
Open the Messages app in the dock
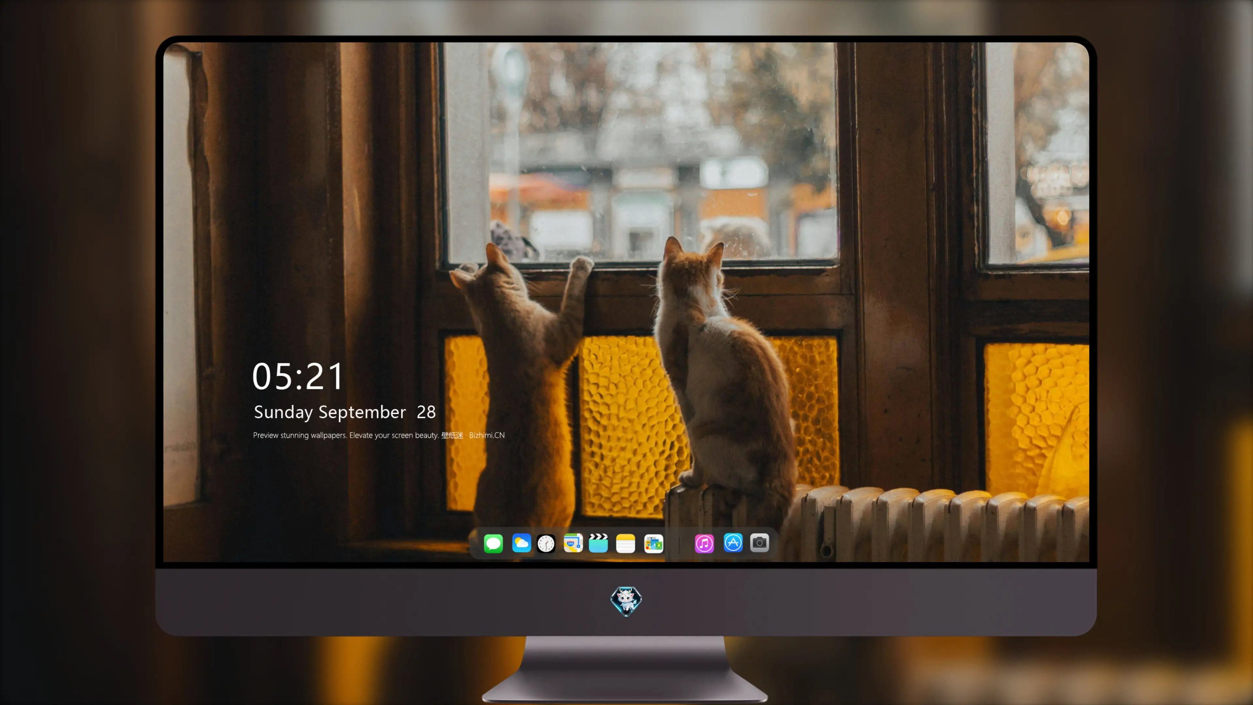[493, 543]
